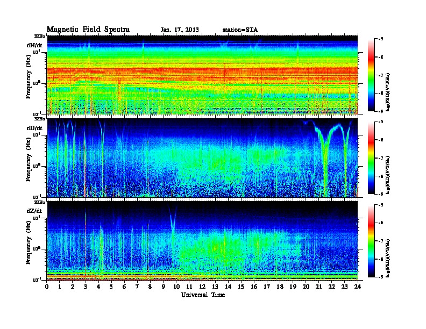Click the "11" hour tick label

click(189, 287)
